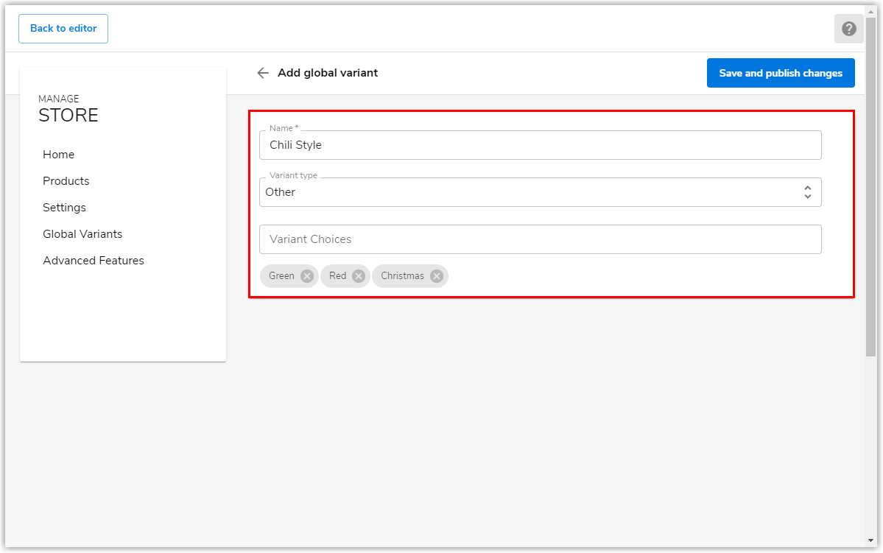Click the MANAGE STORE sidebar title
883x553 pixels.
[x=68, y=109]
